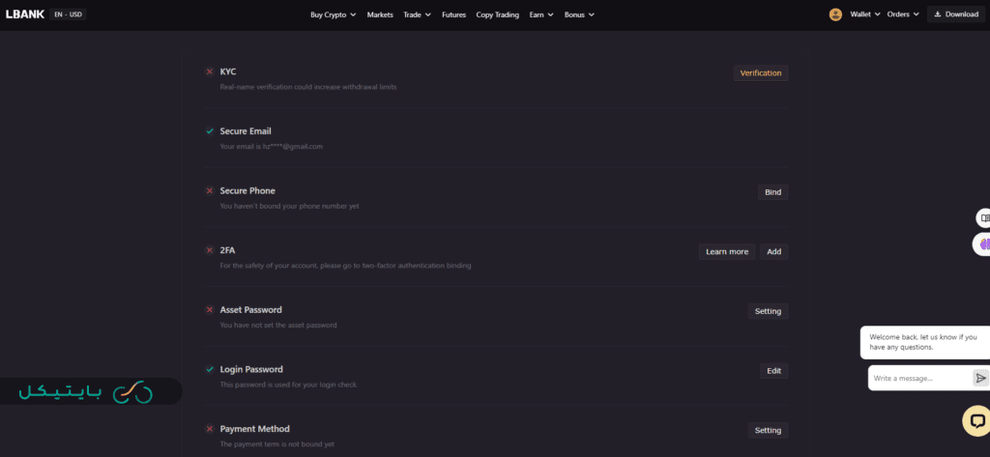Screen dimensions: 990x457
Task: Focus the Write a message field
Action: click(x=918, y=378)
